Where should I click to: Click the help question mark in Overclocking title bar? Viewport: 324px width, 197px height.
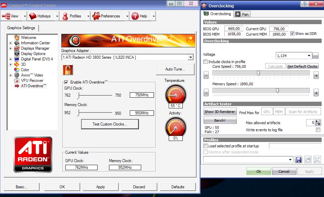point(305,3)
